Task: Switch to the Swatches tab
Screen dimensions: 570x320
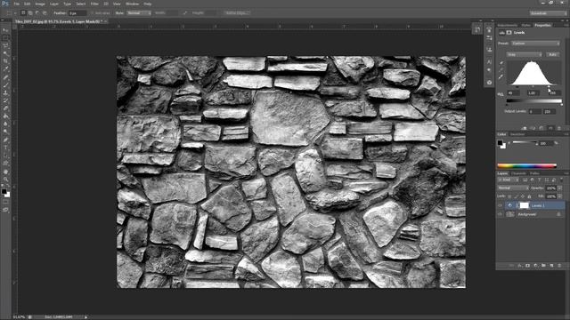Action: point(517,134)
